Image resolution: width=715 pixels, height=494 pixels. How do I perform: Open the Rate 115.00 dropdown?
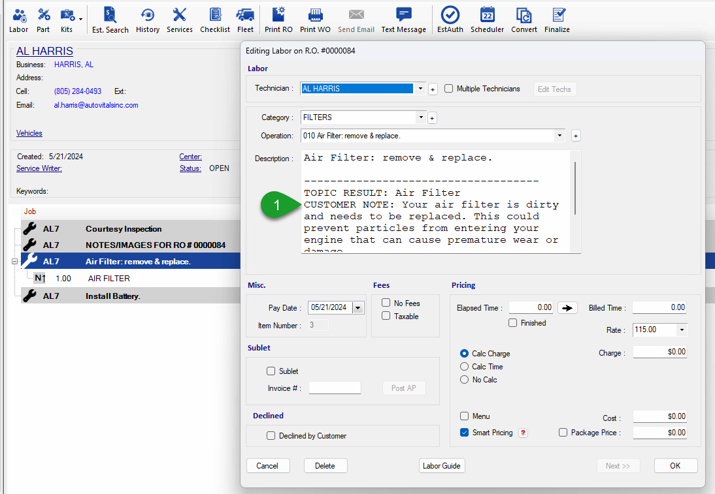coord(682,330)
